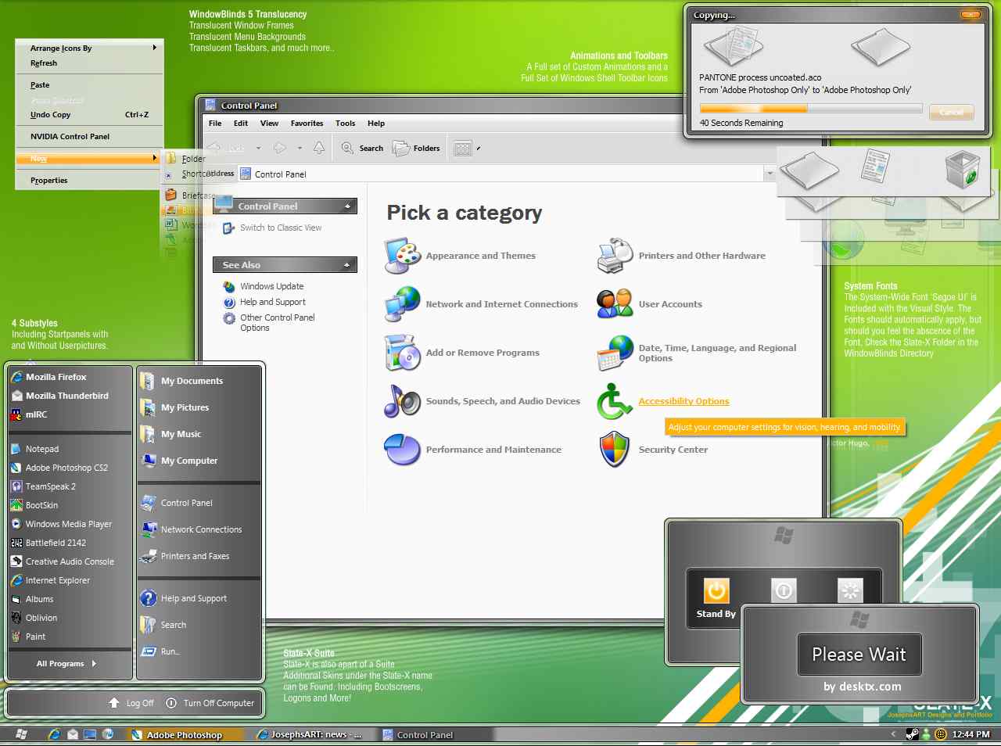
Task: Click the Steam system tray icon
Action: pyautogui.click(x=912, y=734)
